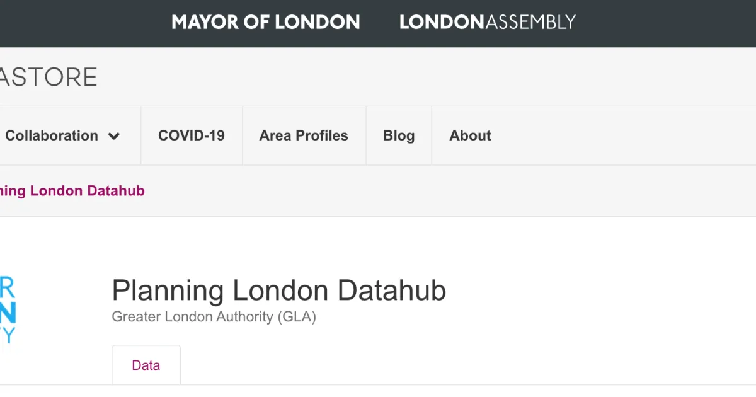Click the Greater London Authority (GLA) subtitle
The image size is (756, 397).
point(214,316)
